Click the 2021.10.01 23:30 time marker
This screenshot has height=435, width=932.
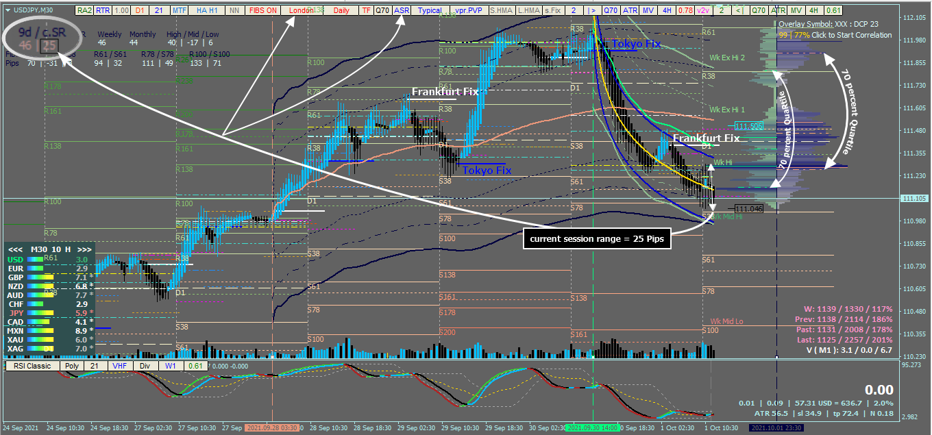(x=776, y=427)
